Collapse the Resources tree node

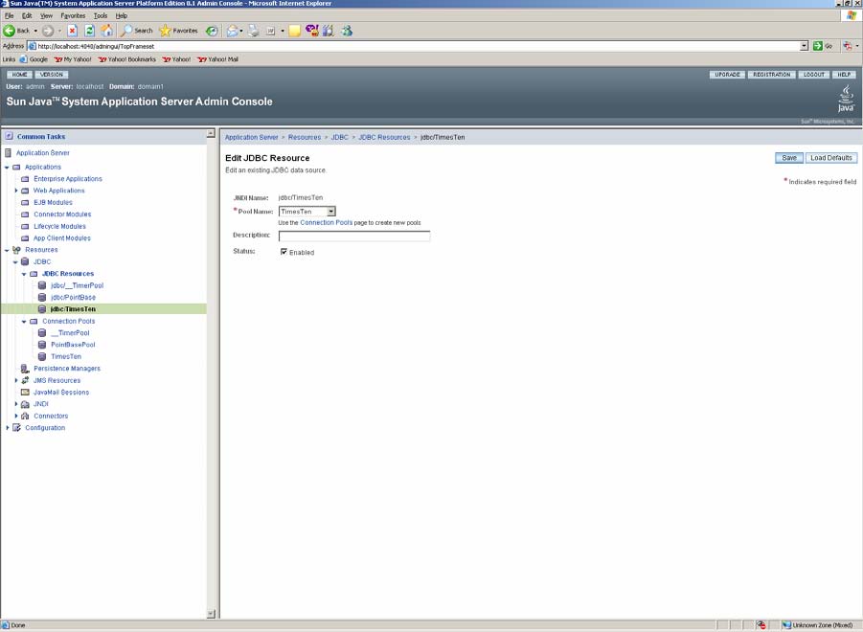click(7, 250)
